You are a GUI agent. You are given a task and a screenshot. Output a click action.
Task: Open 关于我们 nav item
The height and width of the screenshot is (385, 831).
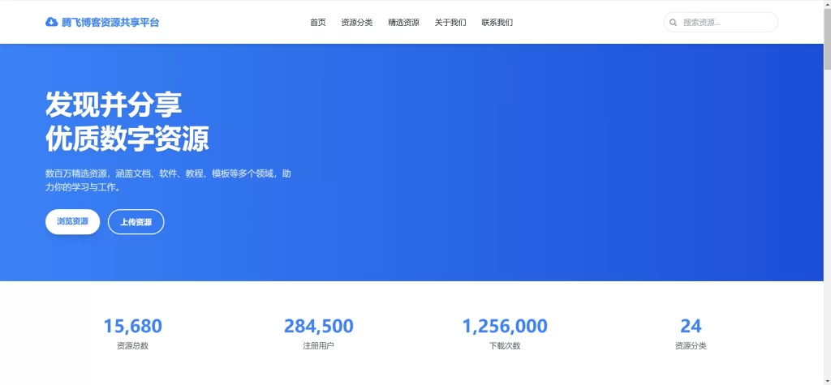450,22
